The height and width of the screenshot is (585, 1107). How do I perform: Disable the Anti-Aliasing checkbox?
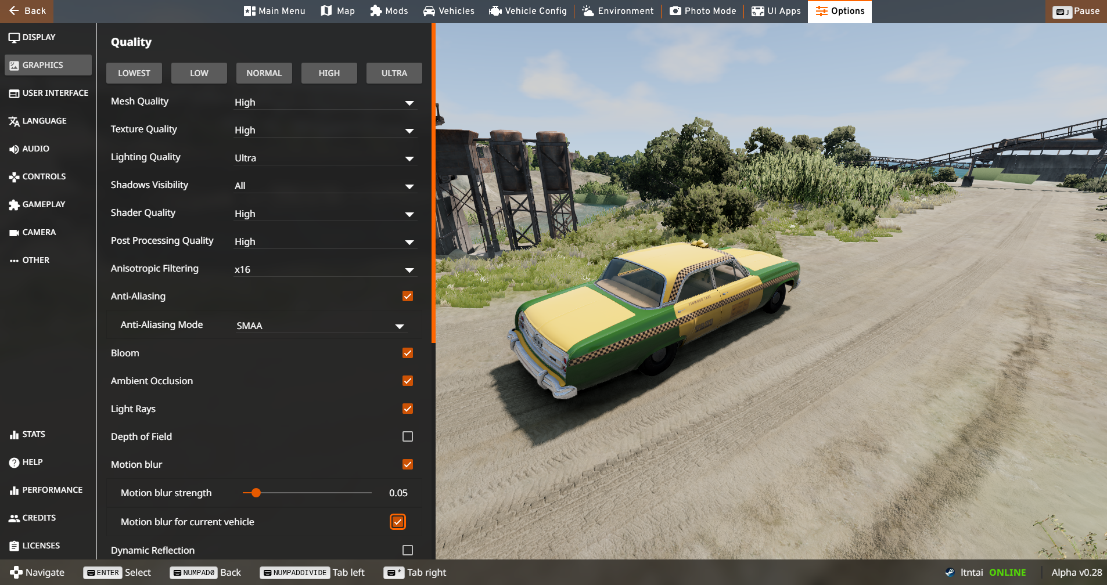point(408,296)
